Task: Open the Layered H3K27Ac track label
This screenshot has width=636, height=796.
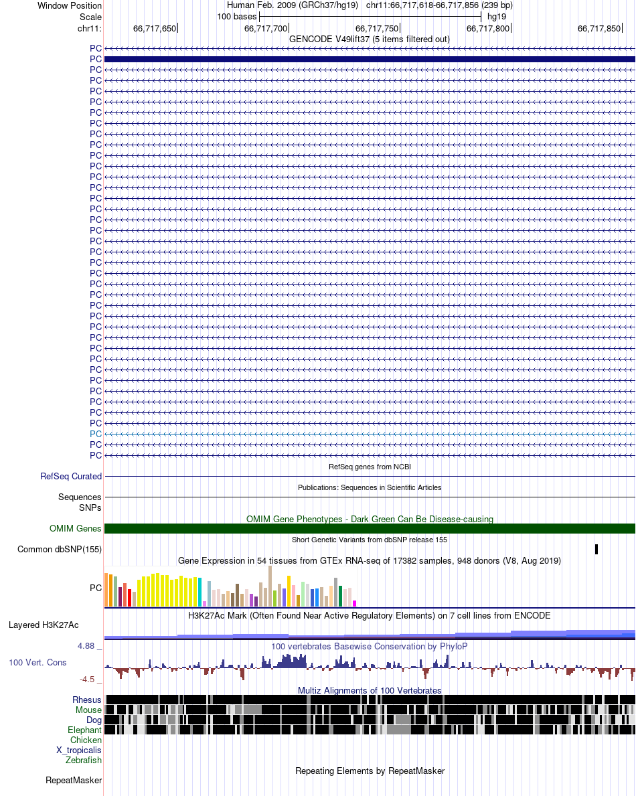Action: click(44, 625)
